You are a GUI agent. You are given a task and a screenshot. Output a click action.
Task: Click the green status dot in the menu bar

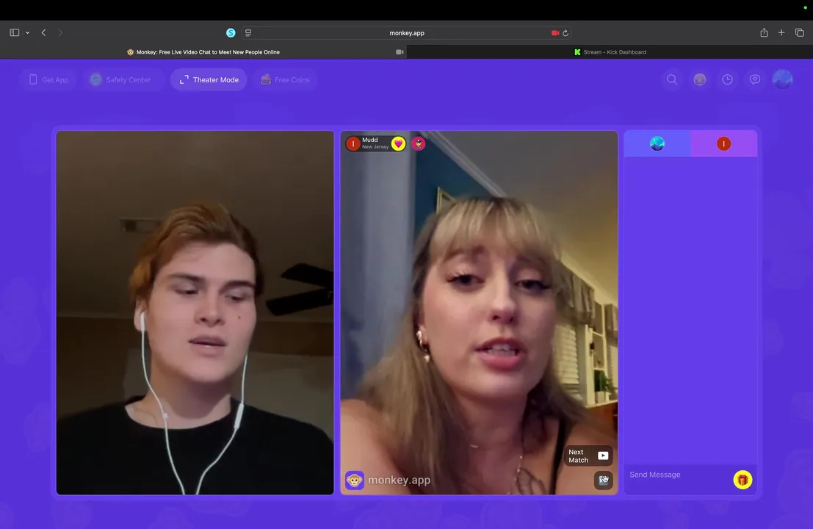click(x=805, y=8)
